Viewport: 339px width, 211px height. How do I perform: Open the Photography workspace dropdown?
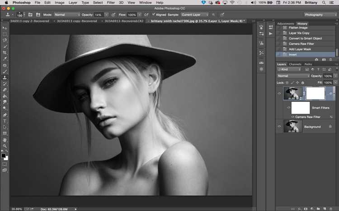pos(320,15)
